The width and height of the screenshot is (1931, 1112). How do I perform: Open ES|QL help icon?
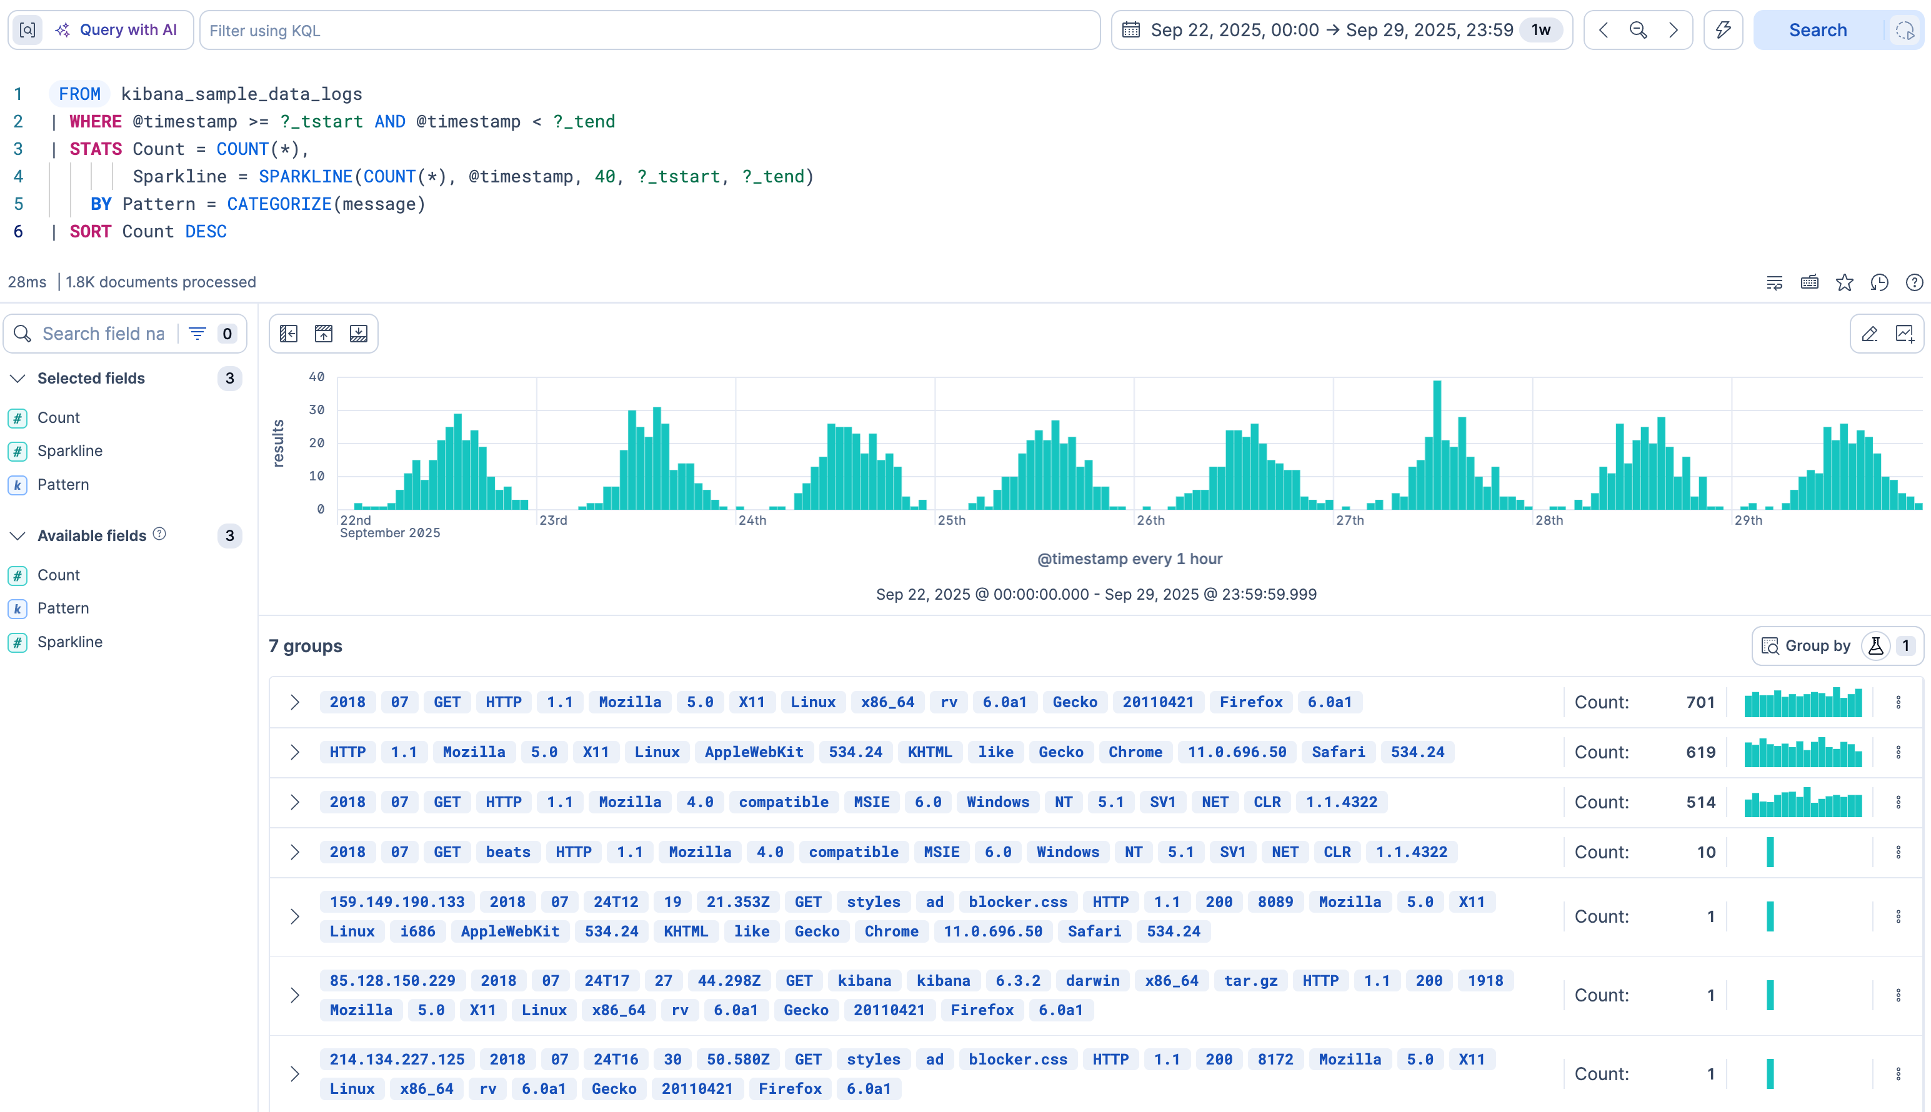pyautogui.click(x=1914, y=282)
